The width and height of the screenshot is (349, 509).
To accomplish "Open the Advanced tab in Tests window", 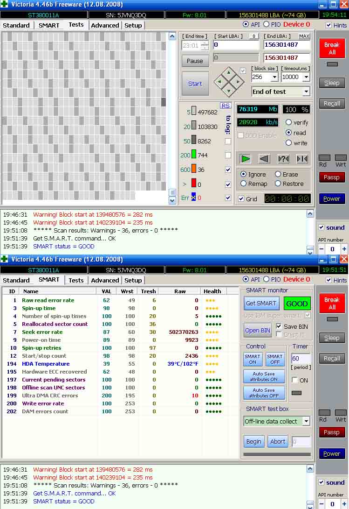I will point(105,25).
